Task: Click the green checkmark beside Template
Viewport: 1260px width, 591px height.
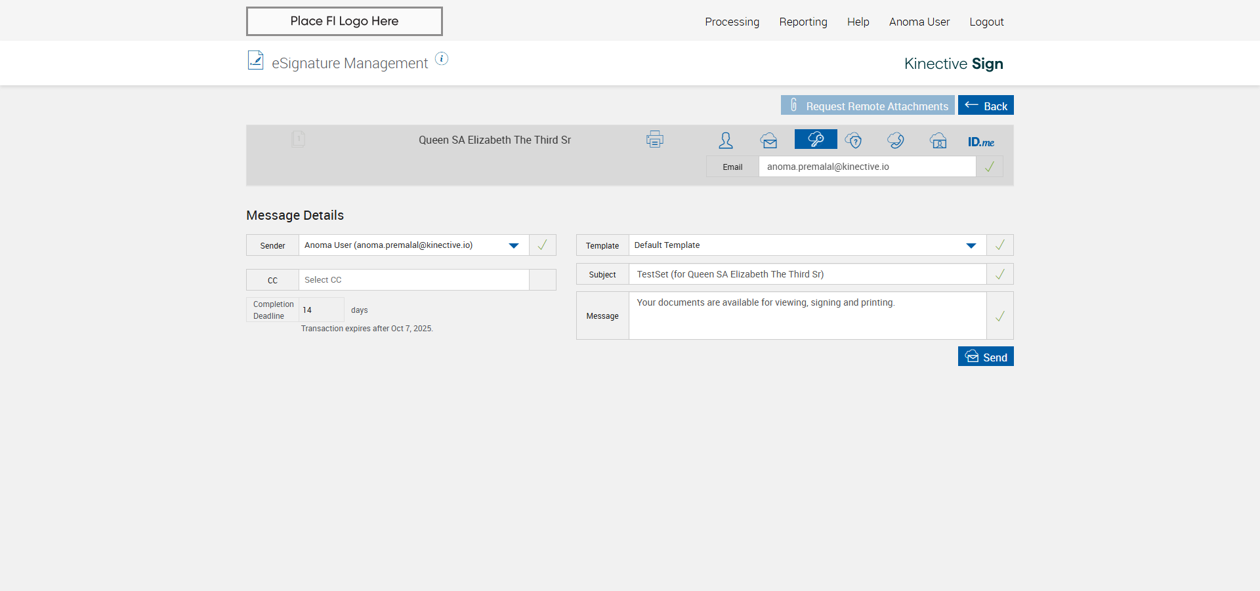Action: point(1000,245)
